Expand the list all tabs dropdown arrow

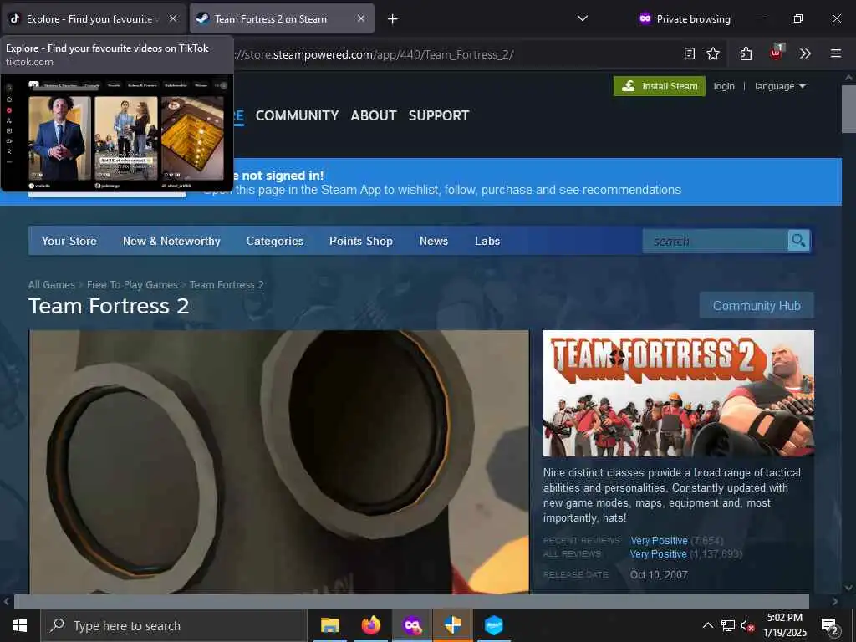pos(583,18)
